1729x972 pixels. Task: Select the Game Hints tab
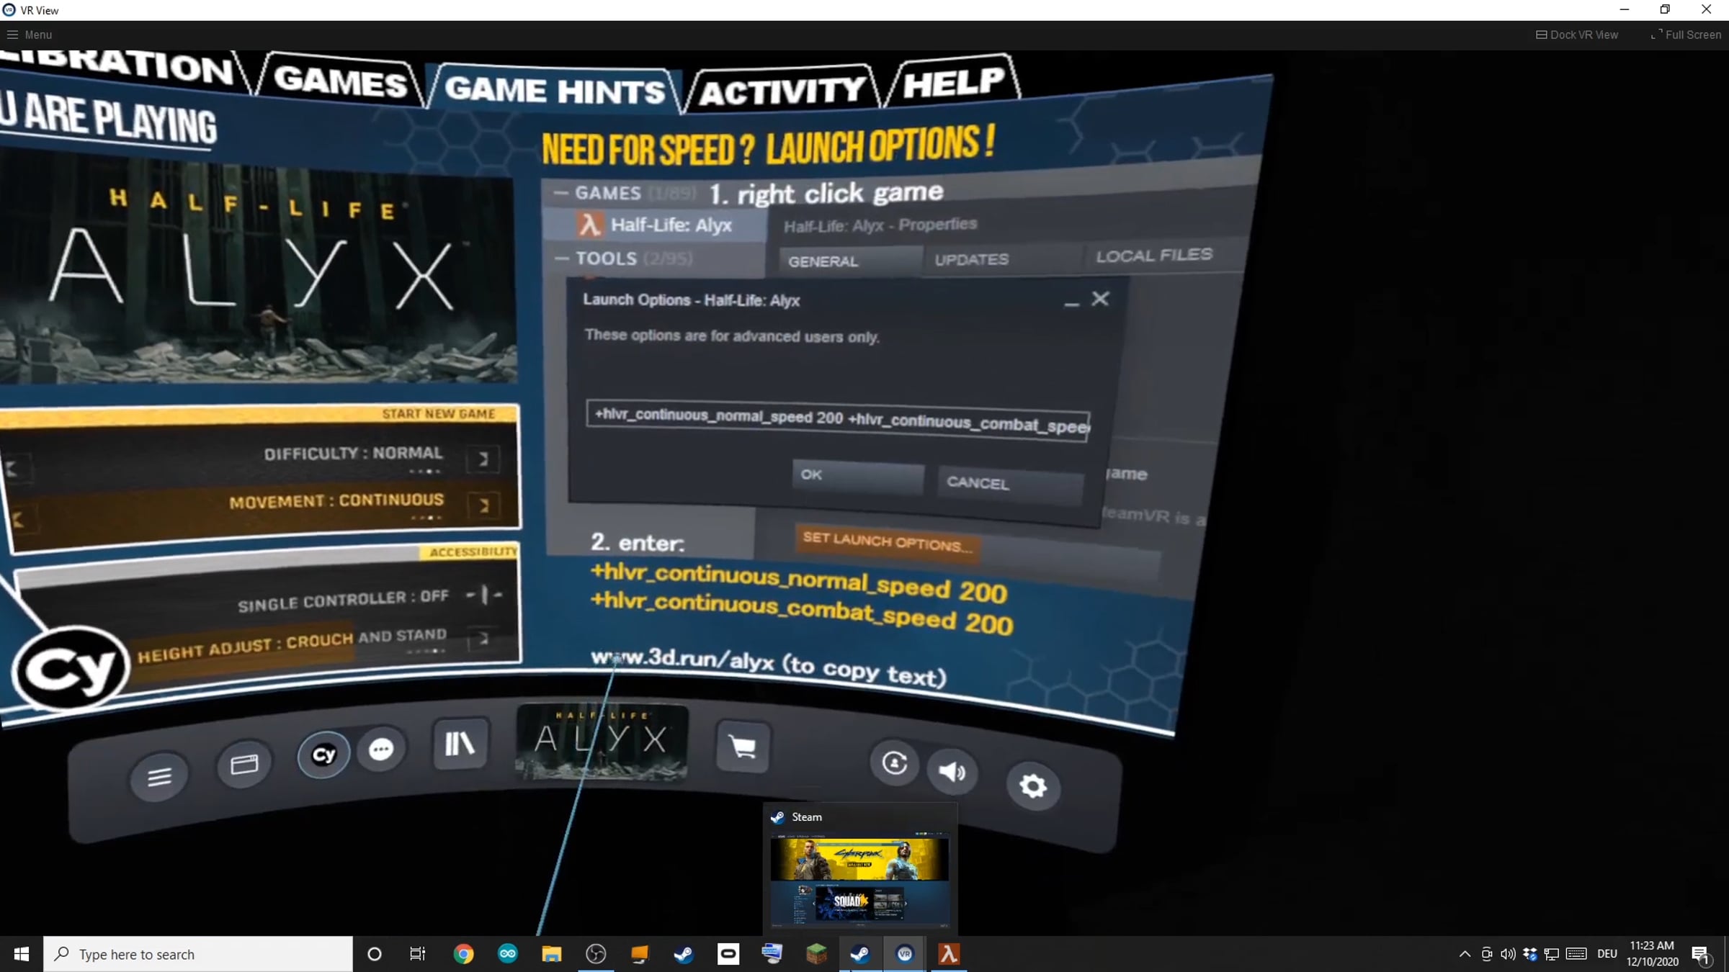pos(554,90)
